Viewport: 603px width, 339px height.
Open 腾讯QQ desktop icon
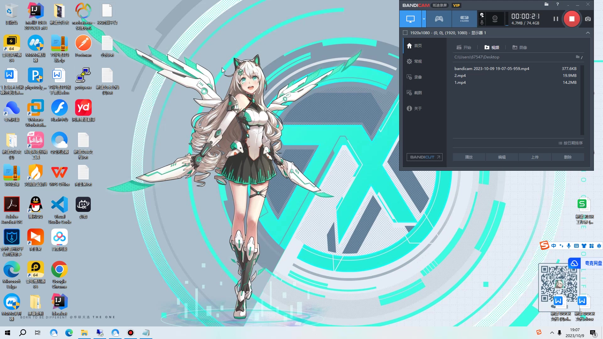coord(35,207)
